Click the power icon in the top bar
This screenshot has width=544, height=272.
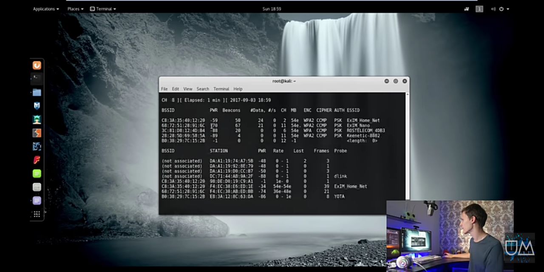pos(501,9)
